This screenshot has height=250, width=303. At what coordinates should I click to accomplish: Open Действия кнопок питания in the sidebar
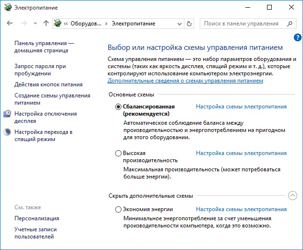[48, 84]
